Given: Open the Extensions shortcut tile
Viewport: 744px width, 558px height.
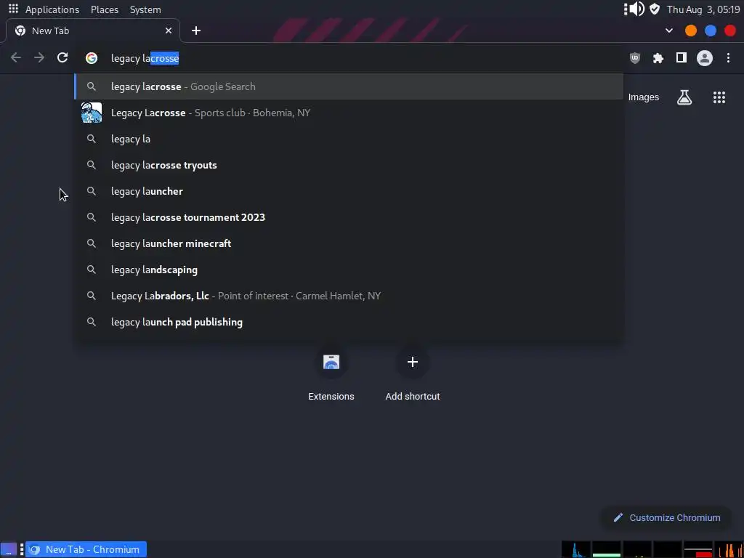Looking at the screenshot, I should [x=331, y=375].
